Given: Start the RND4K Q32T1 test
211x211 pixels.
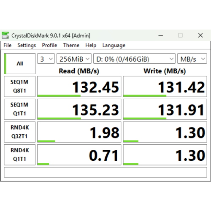Looking at the screenshot, I should click(19, 132).
